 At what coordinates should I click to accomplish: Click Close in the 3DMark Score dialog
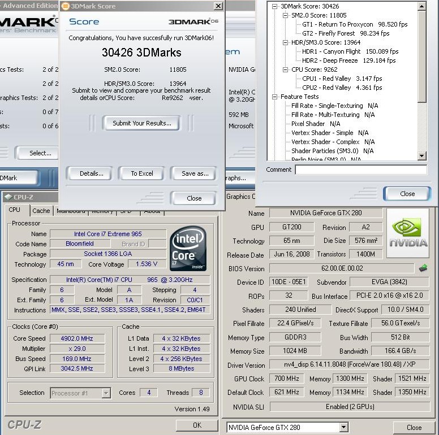click(193, 198)
